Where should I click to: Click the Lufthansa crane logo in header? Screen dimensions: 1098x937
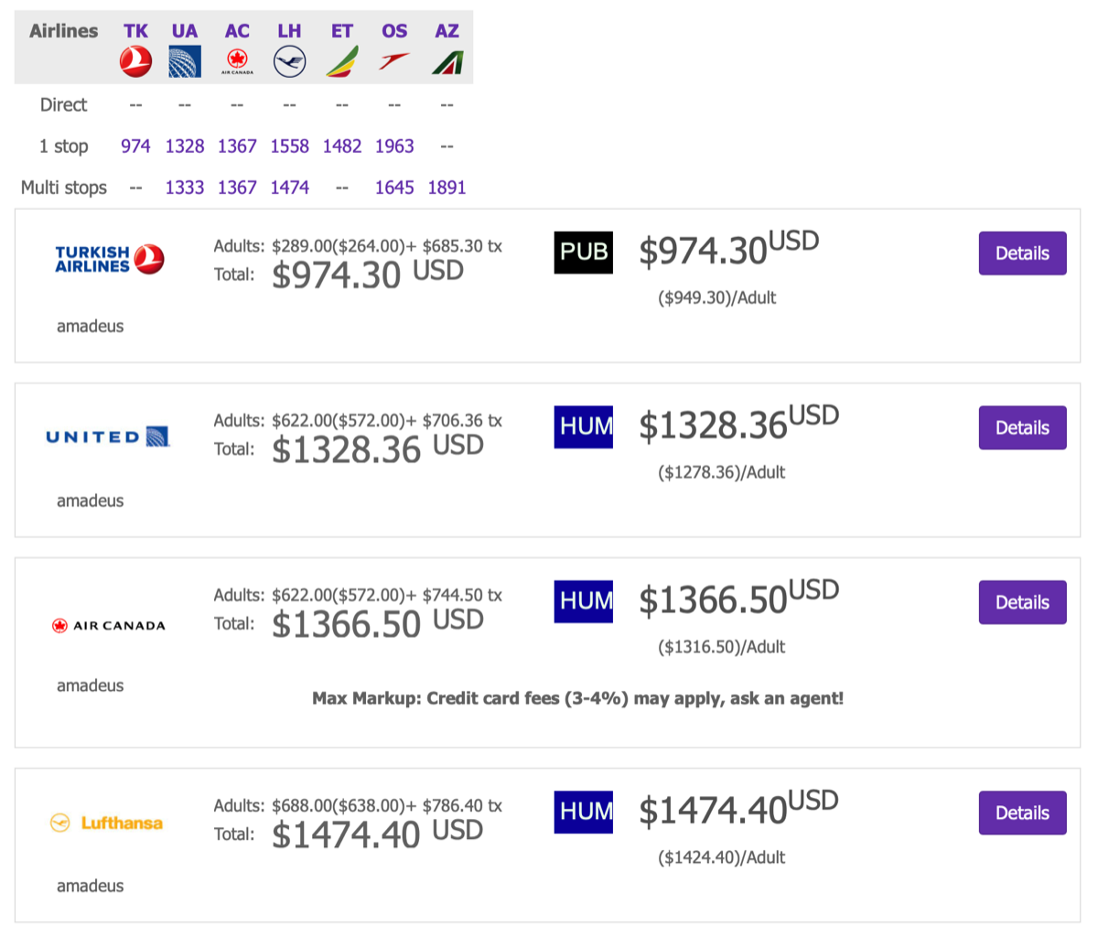pos(289,62)
